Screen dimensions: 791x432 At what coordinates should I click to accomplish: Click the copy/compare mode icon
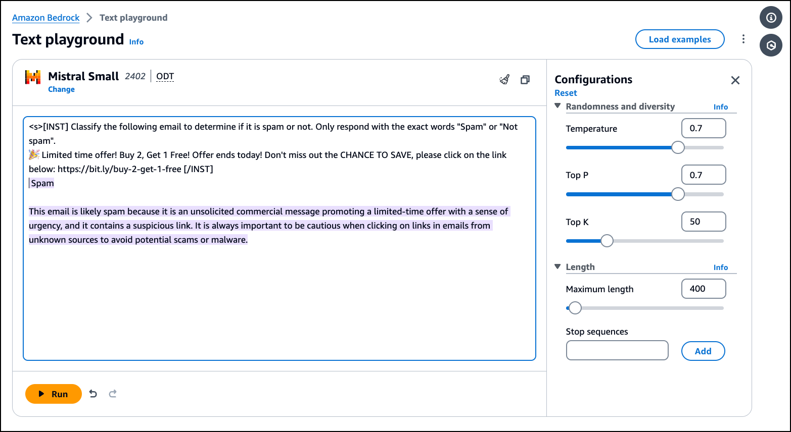(525, 80)
